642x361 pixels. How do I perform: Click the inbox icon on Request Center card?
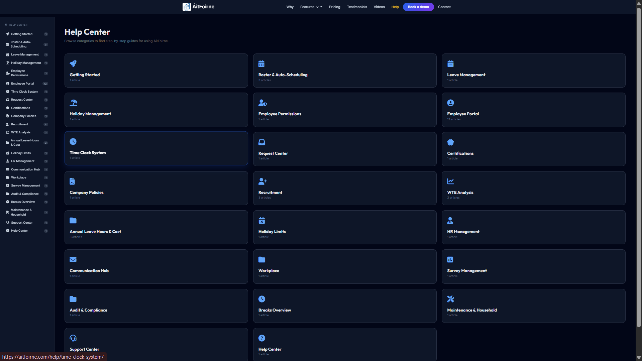[262, 142]
